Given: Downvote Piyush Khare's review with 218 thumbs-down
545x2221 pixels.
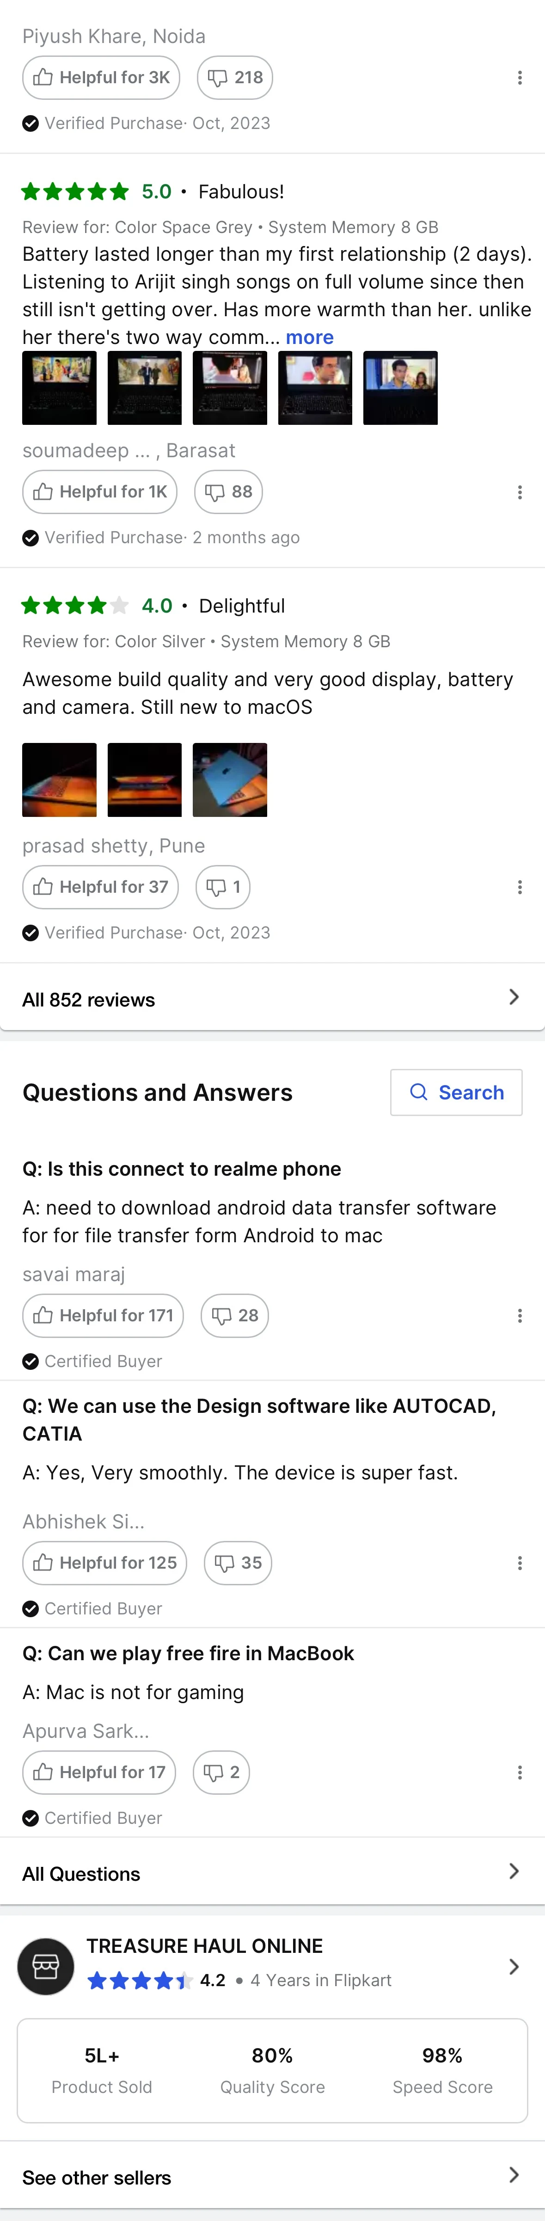Looking at the screenshot, I should pos(234,78).
